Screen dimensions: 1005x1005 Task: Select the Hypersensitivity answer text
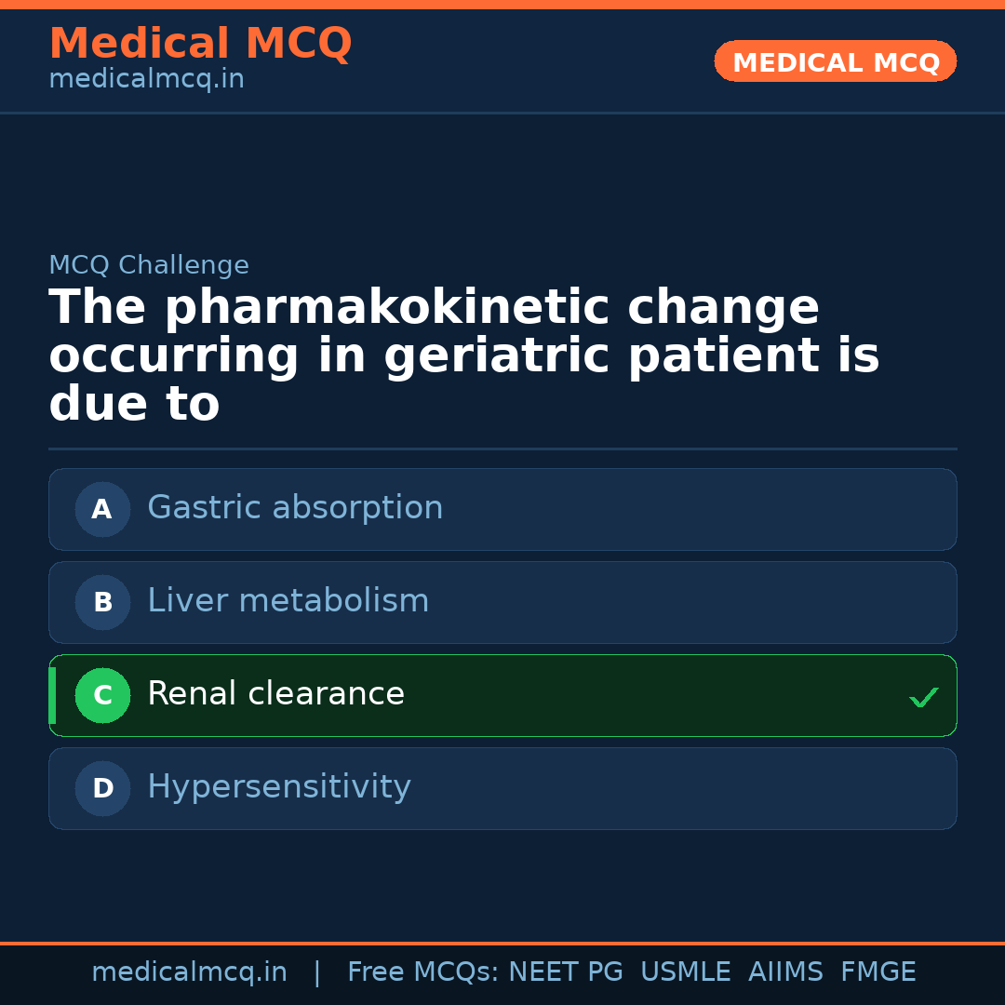click(278, 787)
